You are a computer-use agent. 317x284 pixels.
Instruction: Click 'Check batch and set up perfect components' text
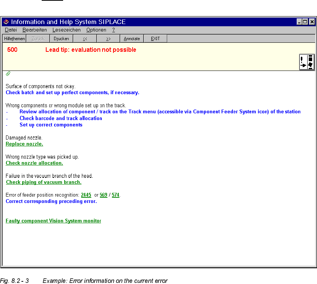point(72,93)
